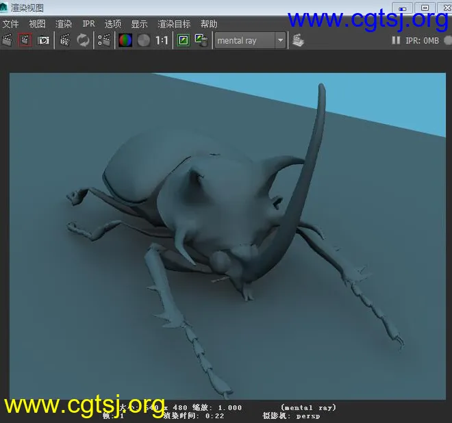Set the view to 1:1 real size
The height and width of the screenshot is (423, 452).
click(162, 40)
